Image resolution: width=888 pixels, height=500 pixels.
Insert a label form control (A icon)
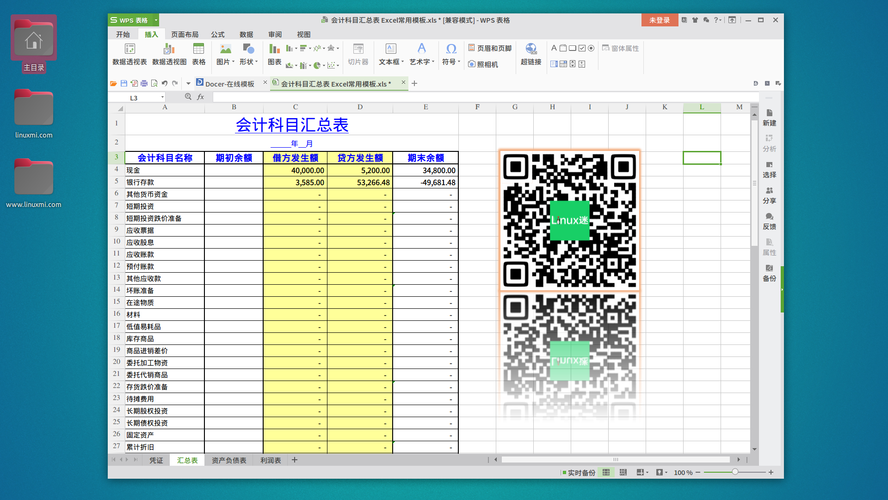(554, 48)
